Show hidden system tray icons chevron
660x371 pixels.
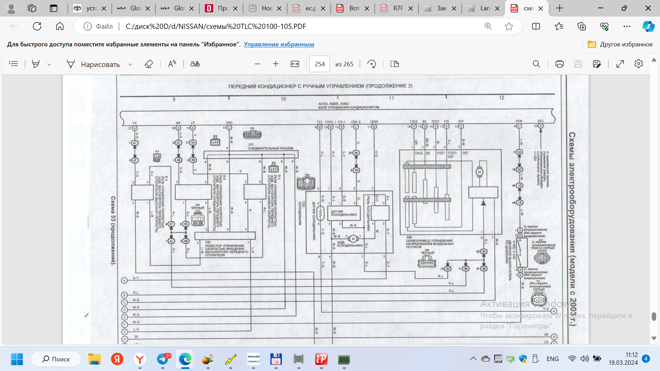coord(473,359)
